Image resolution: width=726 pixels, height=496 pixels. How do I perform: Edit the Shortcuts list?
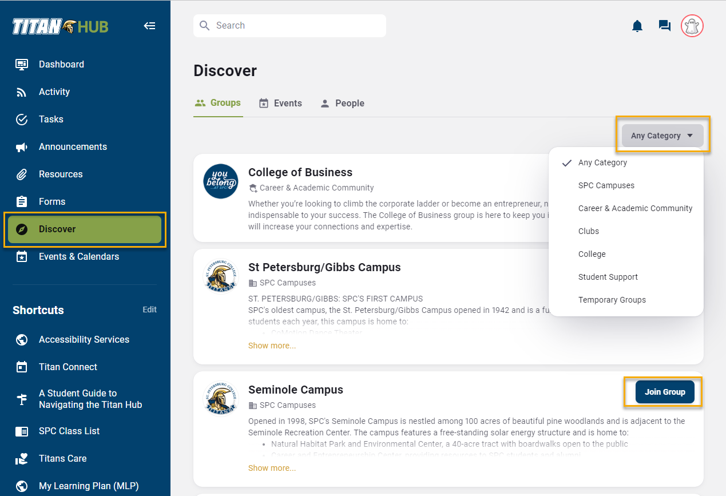pyautogui.click(x=149, y=309)
